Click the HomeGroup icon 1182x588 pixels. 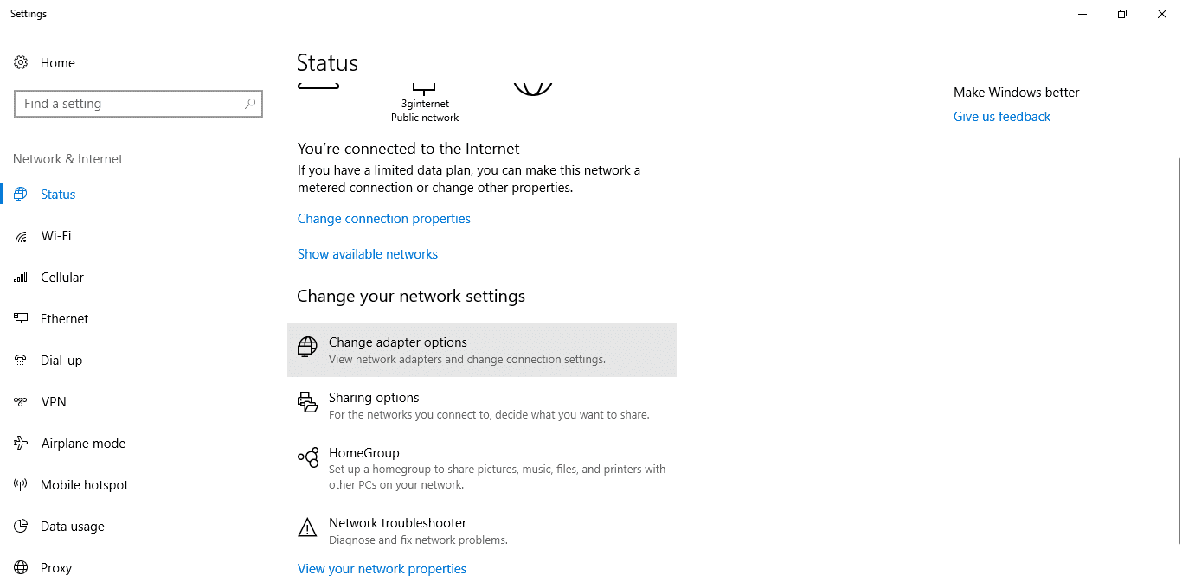tap(307, 457)
